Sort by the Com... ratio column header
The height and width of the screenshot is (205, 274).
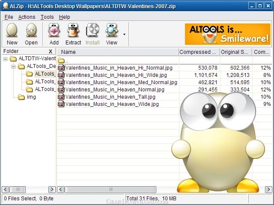coord(262,52)
